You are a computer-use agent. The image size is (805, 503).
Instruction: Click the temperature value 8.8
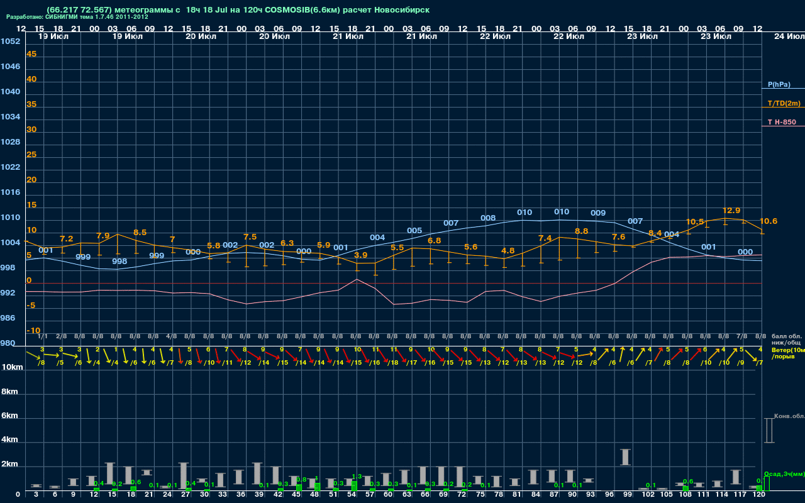tap(582, 231)
